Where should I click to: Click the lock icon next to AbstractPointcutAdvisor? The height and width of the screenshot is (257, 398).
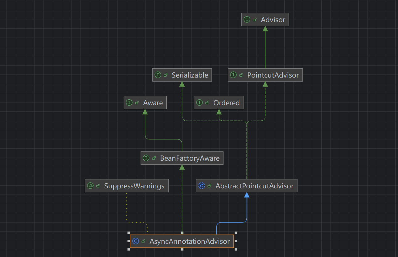click(x=209, y=186)
